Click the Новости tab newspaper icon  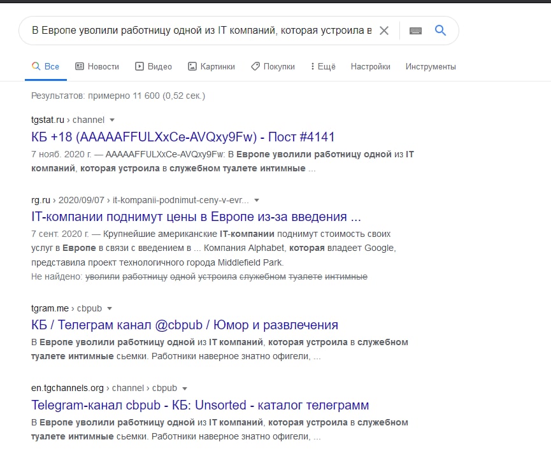tap(80, 66)
